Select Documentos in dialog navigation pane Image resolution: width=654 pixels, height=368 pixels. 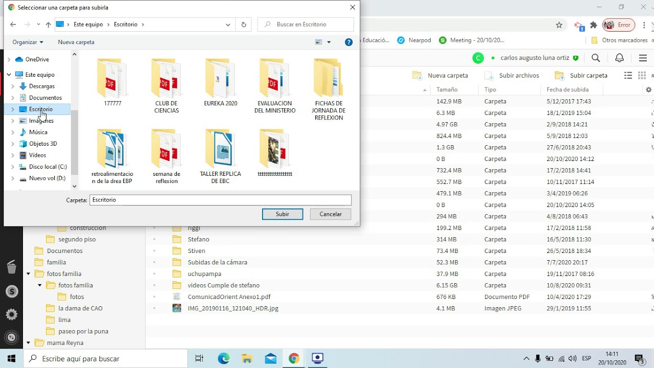[x=45, y=98]
